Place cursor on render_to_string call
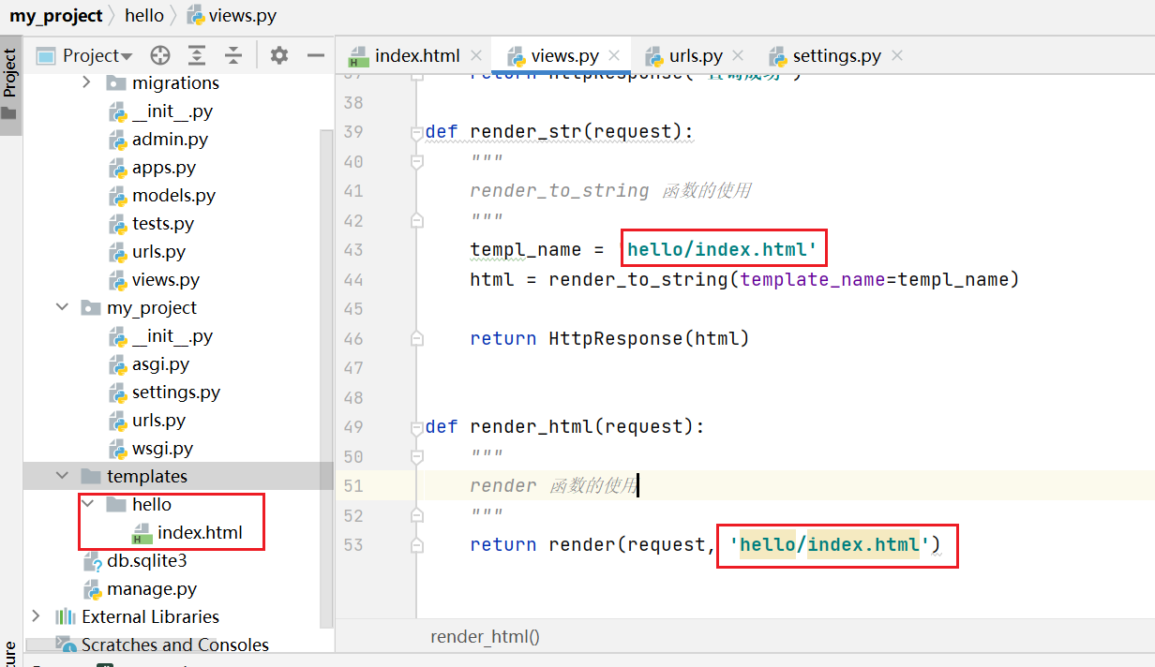 pyautogui.click(x=638, y=279)
